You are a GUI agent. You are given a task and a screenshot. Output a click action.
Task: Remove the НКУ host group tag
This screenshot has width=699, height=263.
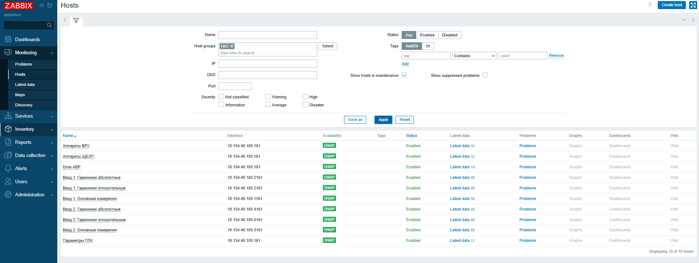232,46
